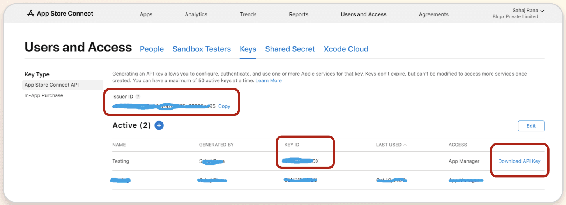Image resolution: width=566 pixels, height=205 pixels.
Task: Copy the Issuer ID
Action: click(x=224, y=106)
